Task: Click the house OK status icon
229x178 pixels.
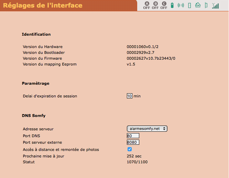Action: pyautogui.click(x=198, y=5)
